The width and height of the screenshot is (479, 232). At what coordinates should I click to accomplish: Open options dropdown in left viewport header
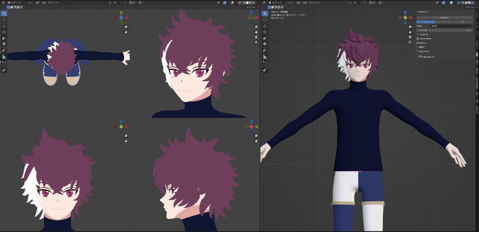click(252, 7)
